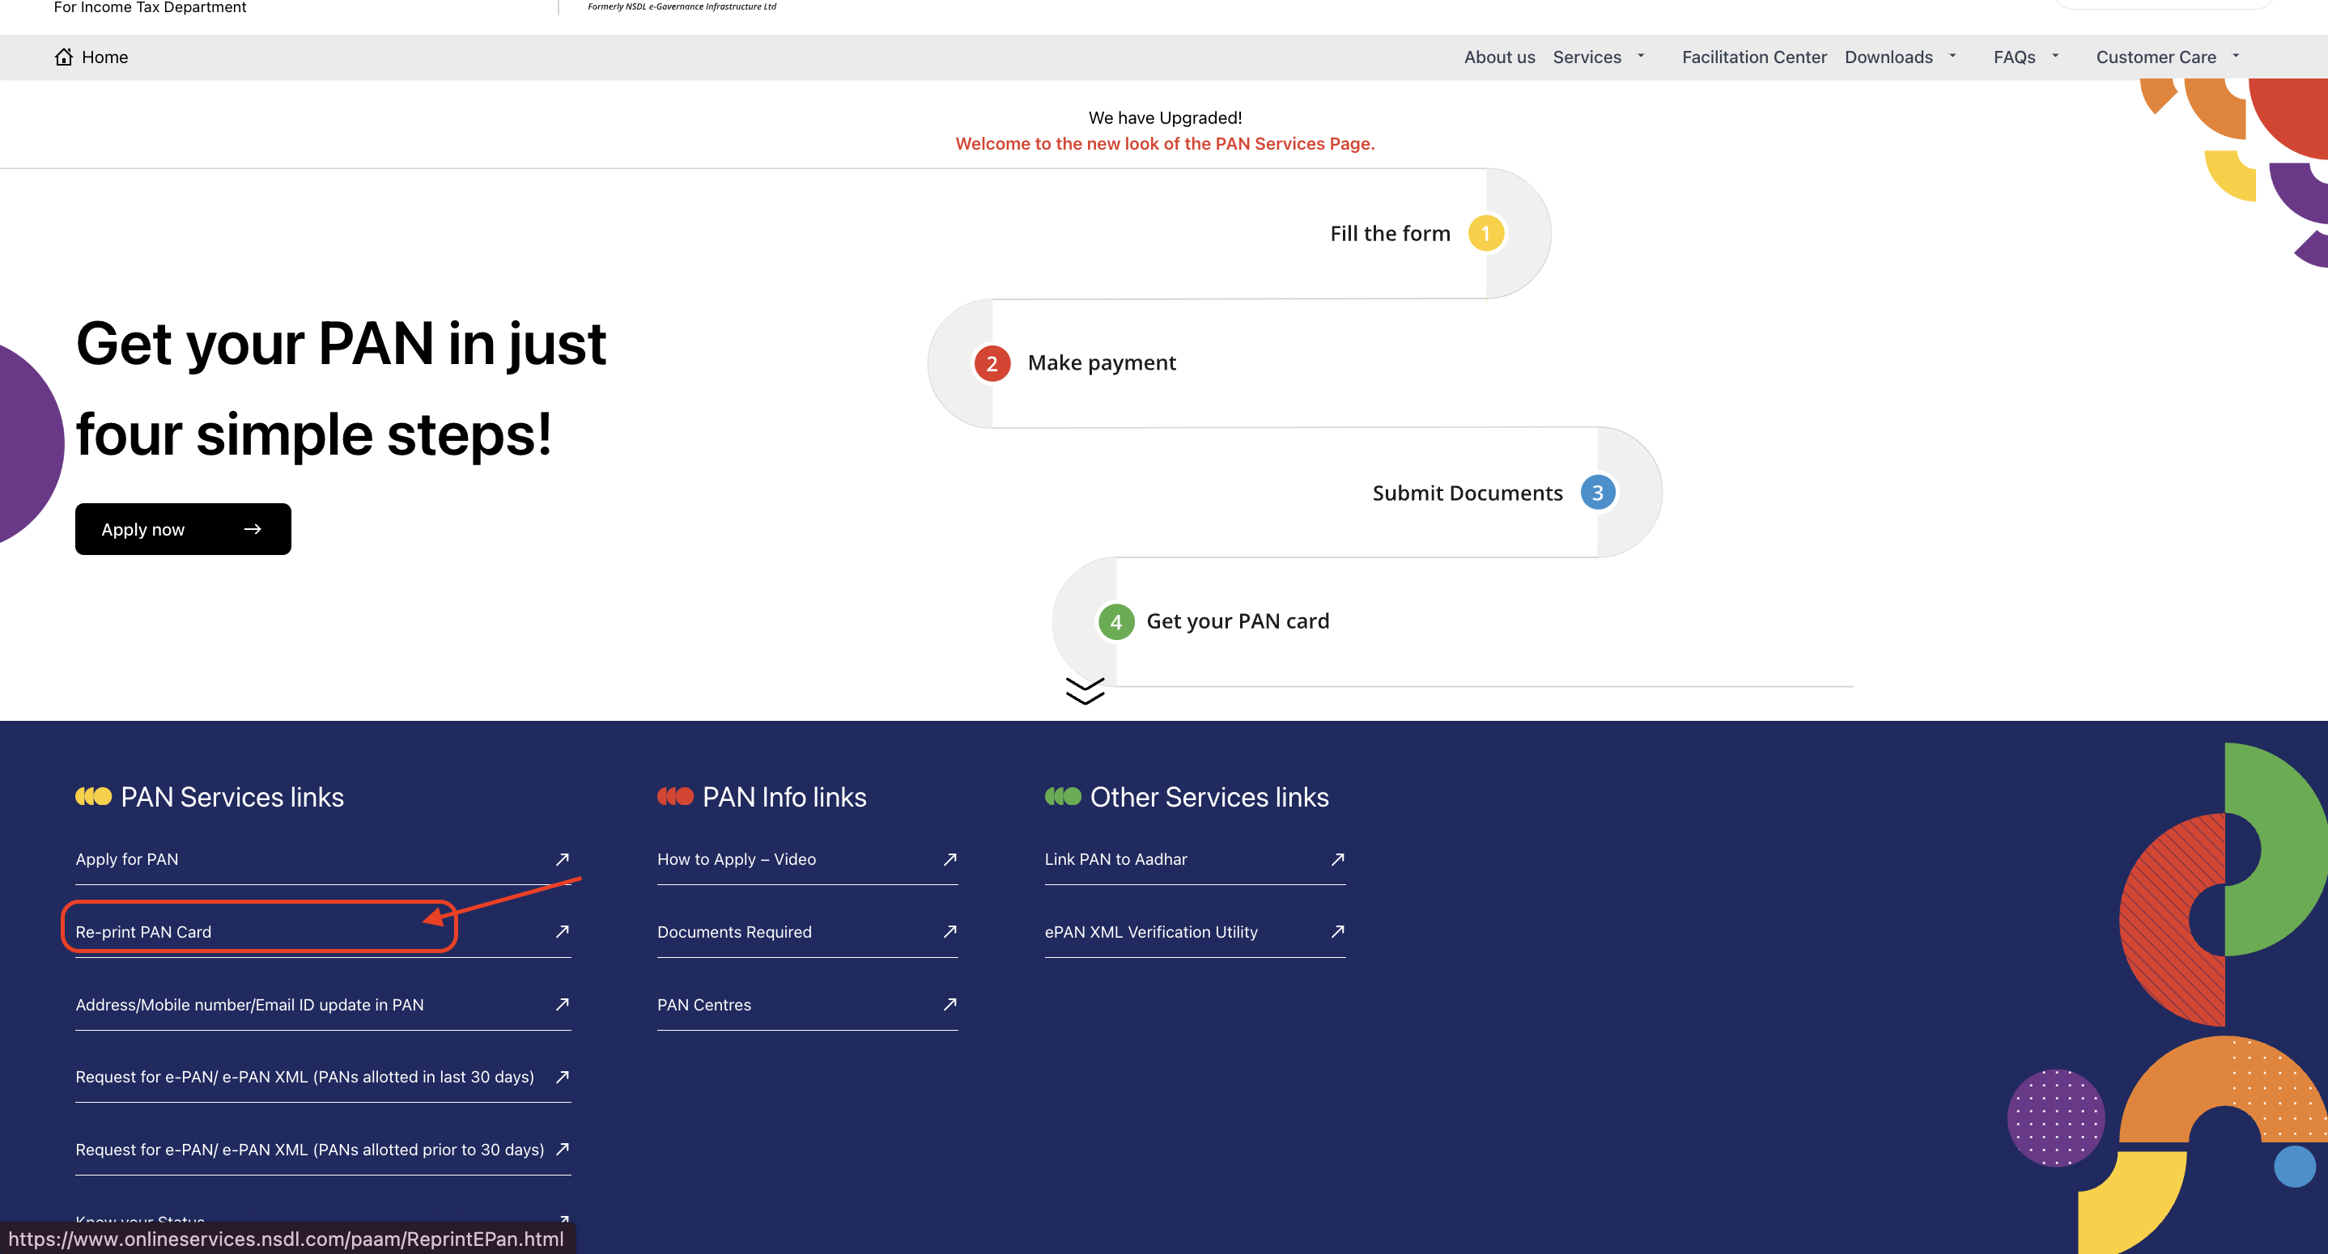Click arrow icon beside Apply for PAN
Image resolution: width=2328 pixels, height=1254 pixels.
[562, 859]
